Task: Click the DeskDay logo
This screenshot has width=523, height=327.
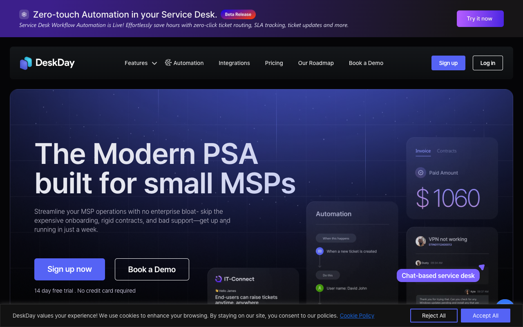Action: point(47,63)
